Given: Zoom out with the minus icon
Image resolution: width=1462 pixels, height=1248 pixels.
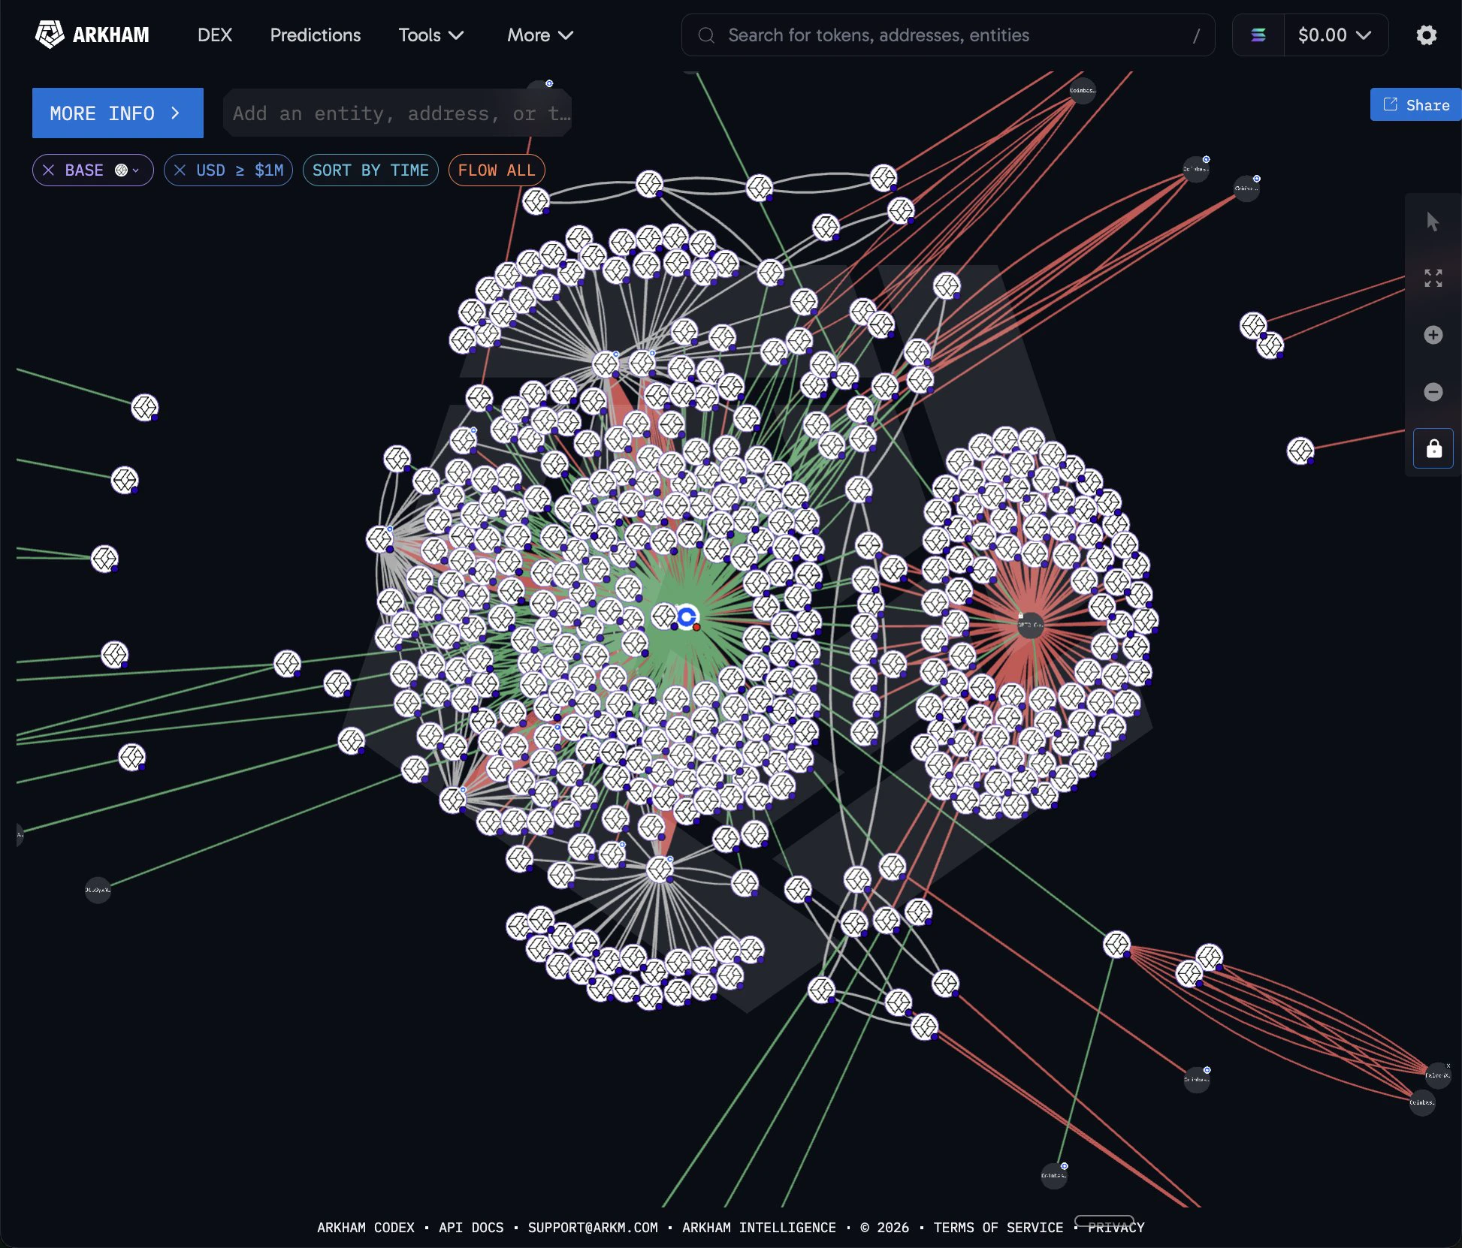Looking at the screenshot, I should (1433, 391).
